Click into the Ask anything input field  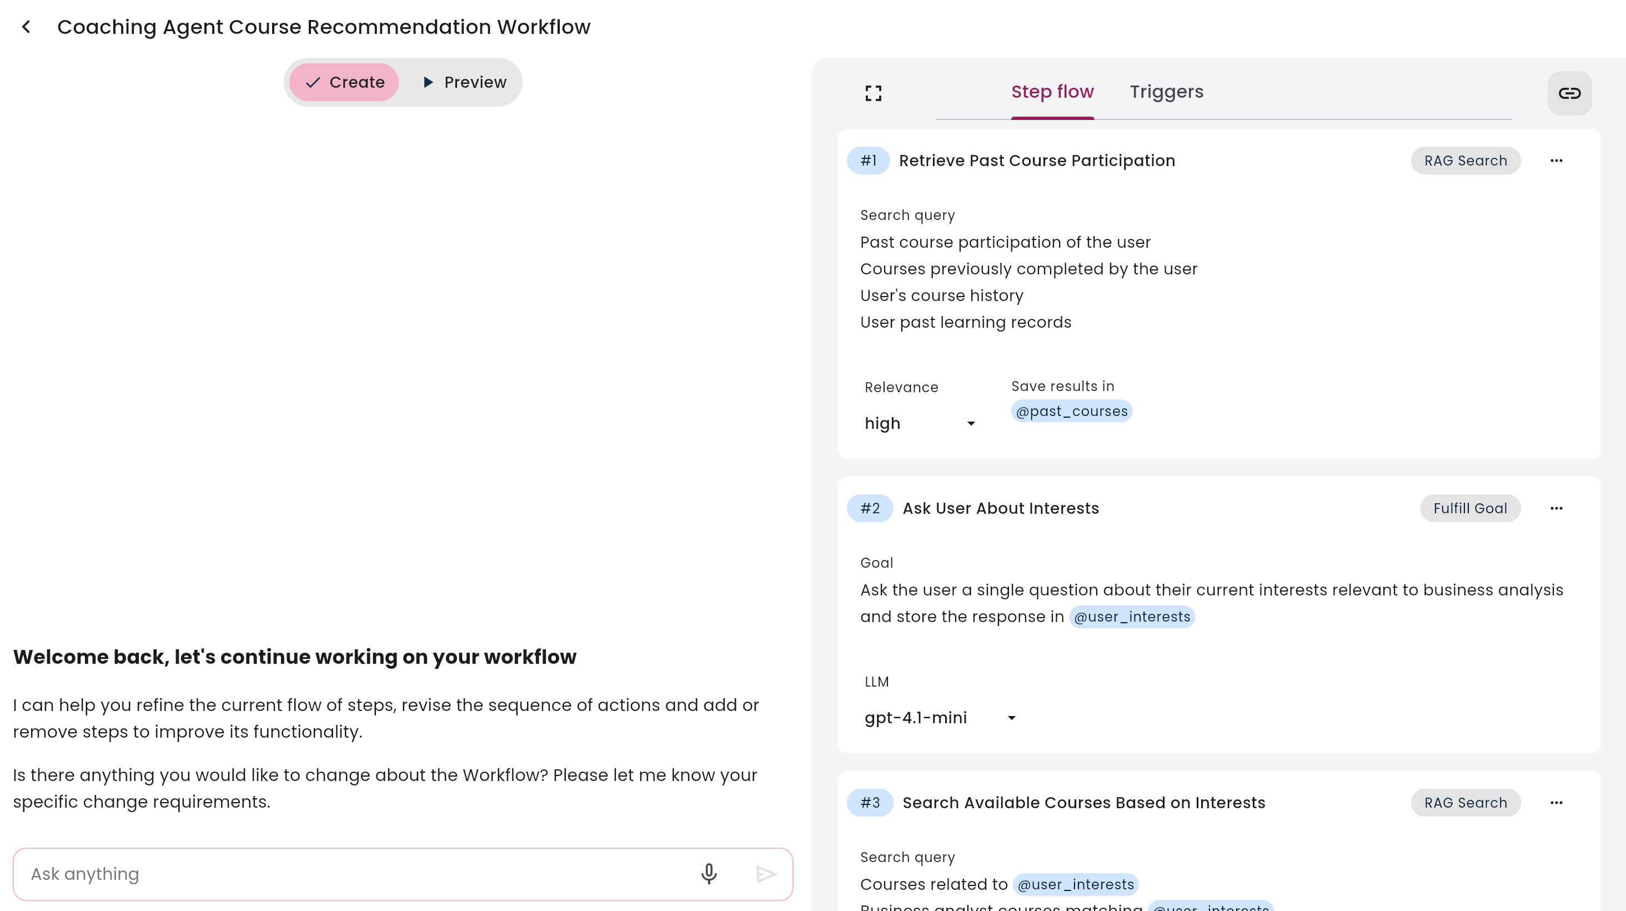coord(403,874)
